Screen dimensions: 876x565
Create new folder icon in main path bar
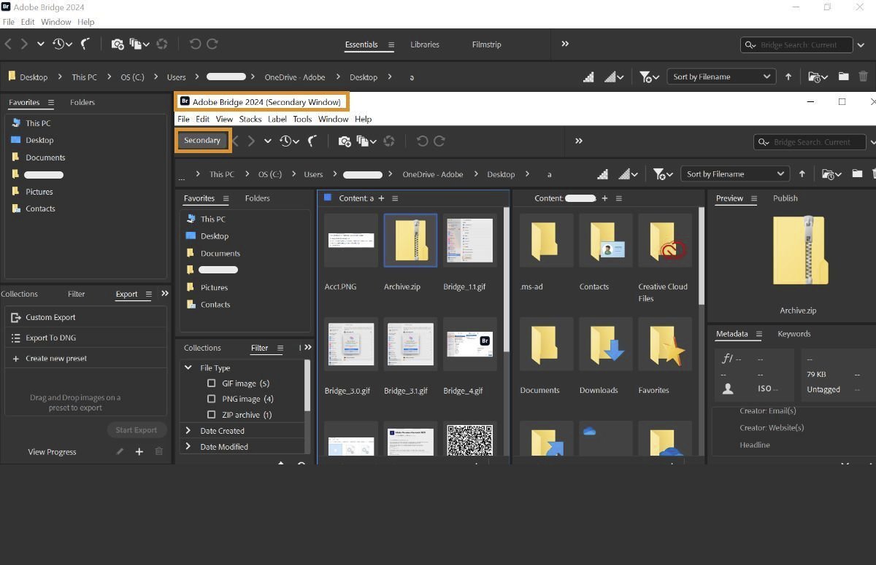[x=843, y=77]
